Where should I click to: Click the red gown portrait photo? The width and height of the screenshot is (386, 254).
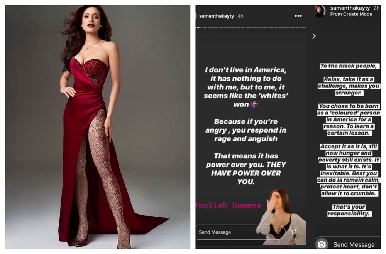point(98,127)
